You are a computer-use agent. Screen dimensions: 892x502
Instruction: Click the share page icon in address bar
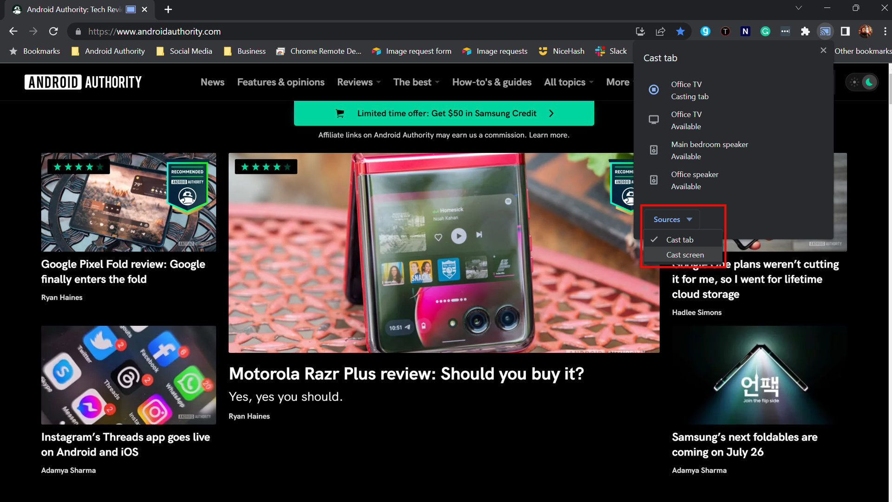660,32
